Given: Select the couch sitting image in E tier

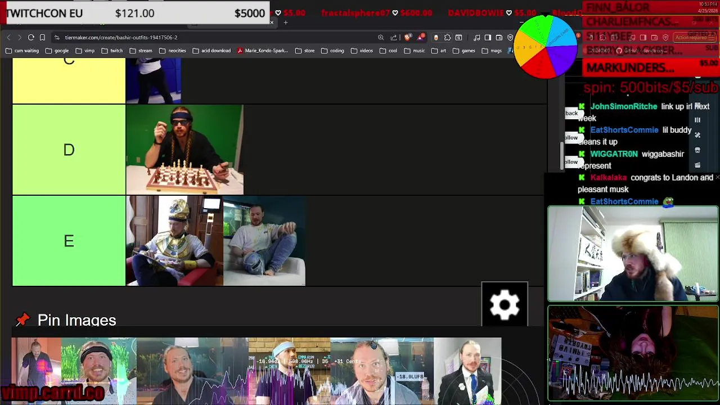Looking at the screenshot, I should [264, 241].
